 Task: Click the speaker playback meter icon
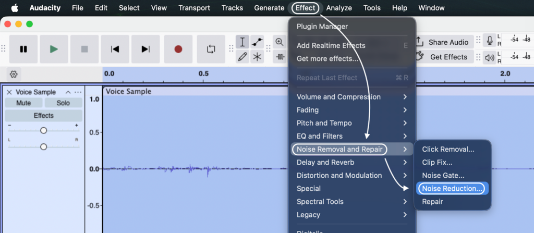tap(490, 57)
